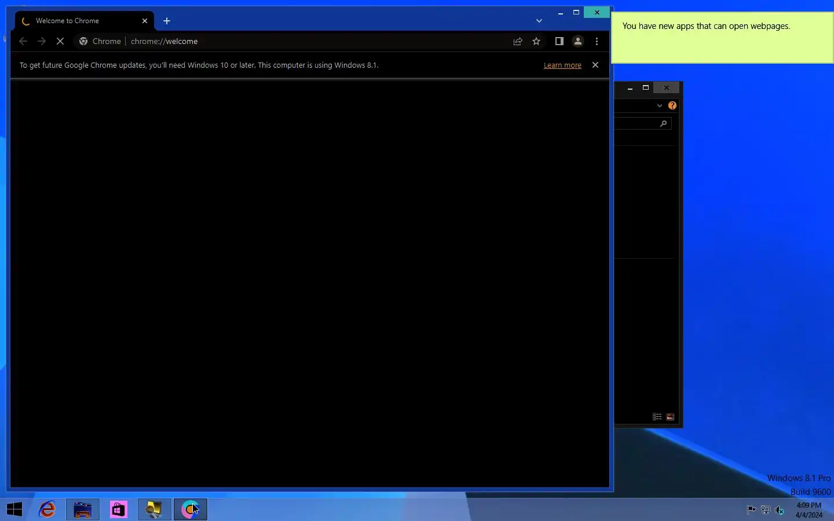The height and width of the screenshot is (521, 834).
Task: Open the Chrome profile menu
Action: tap(578, 41)
